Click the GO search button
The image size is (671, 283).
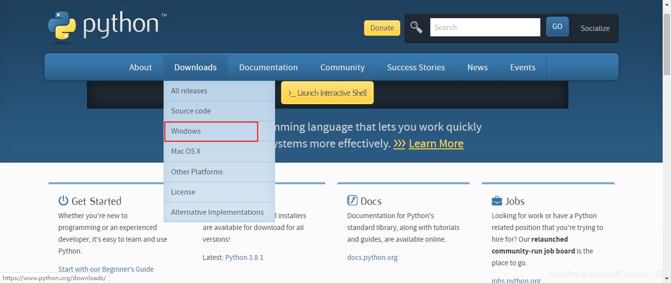pyautogui.click(x=558, y=27)
